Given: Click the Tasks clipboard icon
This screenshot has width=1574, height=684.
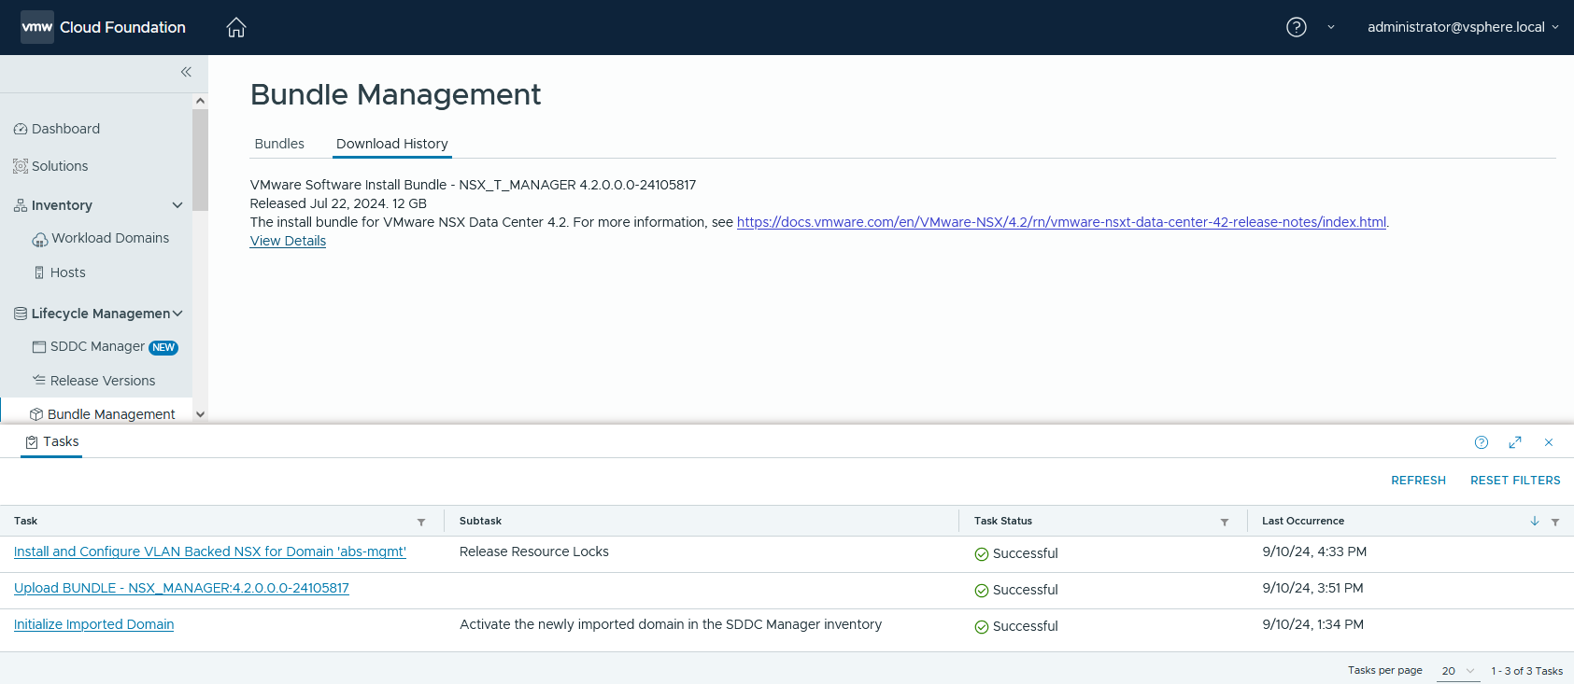Looking at the screenshot, I should pos(32,442).
